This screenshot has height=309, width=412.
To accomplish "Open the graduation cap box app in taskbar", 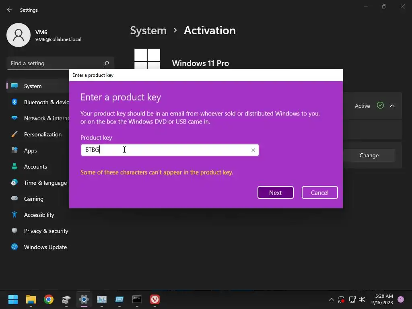I will [66, 299].
